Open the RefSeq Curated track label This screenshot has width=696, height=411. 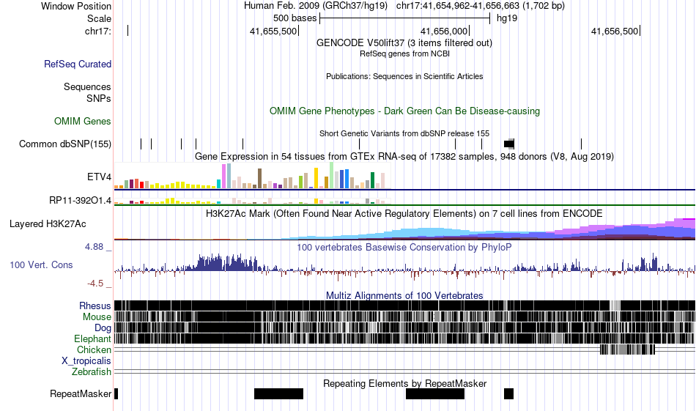pyautogui.click(x=78, y=64)
